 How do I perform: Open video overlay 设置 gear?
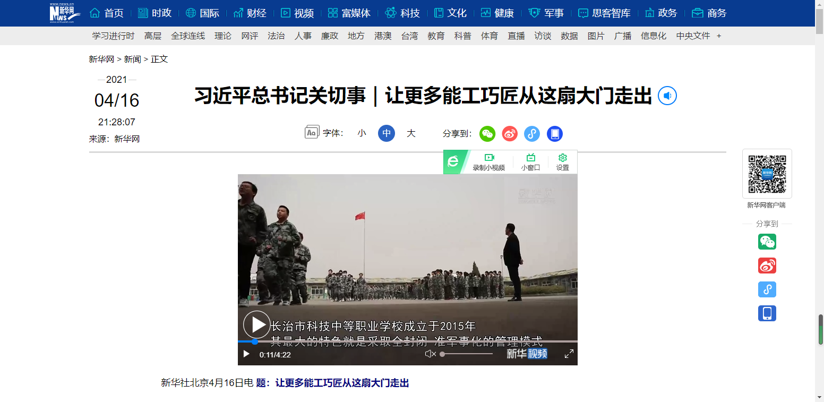coord(563,162)
